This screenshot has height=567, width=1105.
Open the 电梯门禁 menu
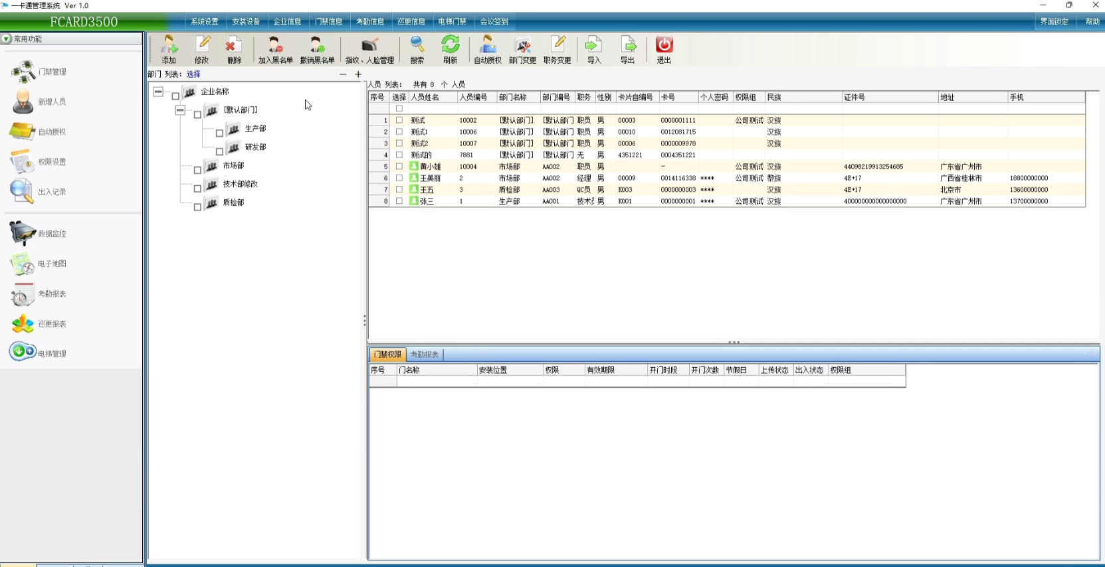tap(452, 21)
